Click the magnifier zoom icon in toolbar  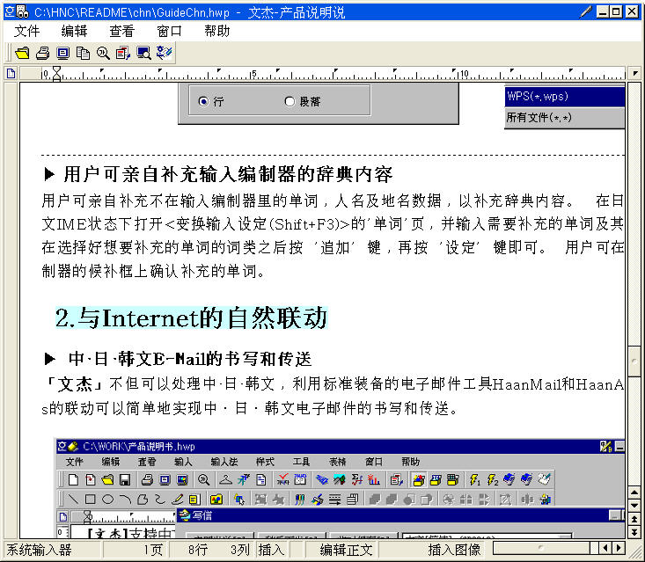point(103,53)
